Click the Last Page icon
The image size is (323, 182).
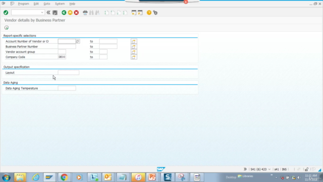pos(125,13)
